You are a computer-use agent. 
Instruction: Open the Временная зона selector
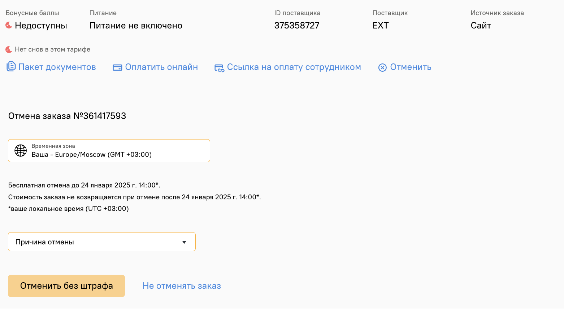(109, 151)
